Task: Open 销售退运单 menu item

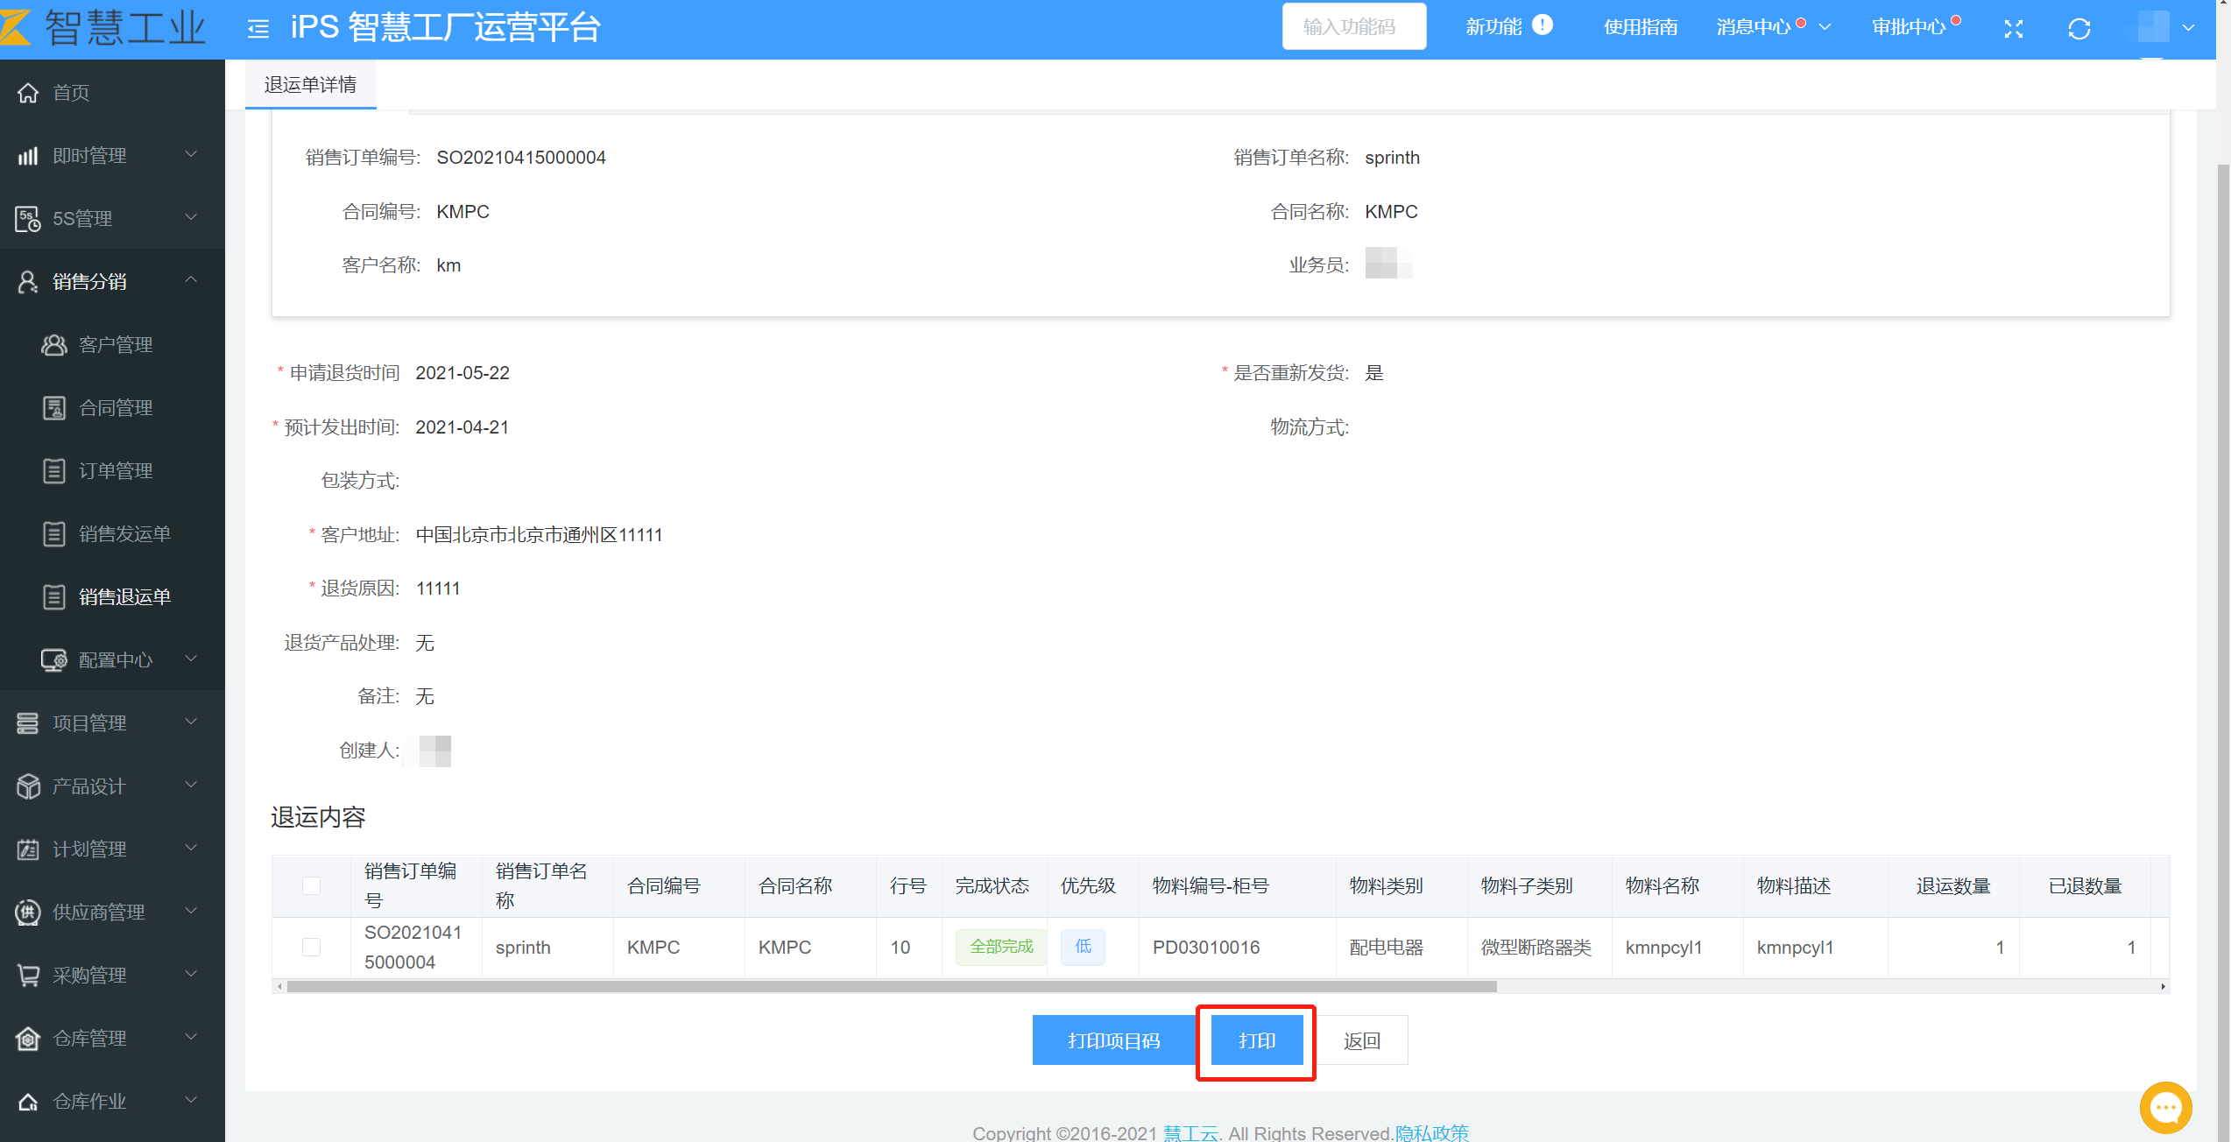Action: 124,597
